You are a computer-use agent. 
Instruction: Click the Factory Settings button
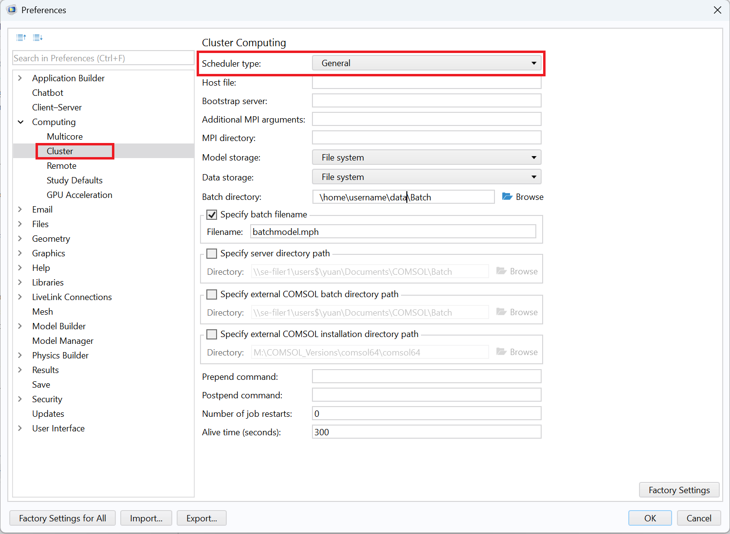(x=679, y=490)
